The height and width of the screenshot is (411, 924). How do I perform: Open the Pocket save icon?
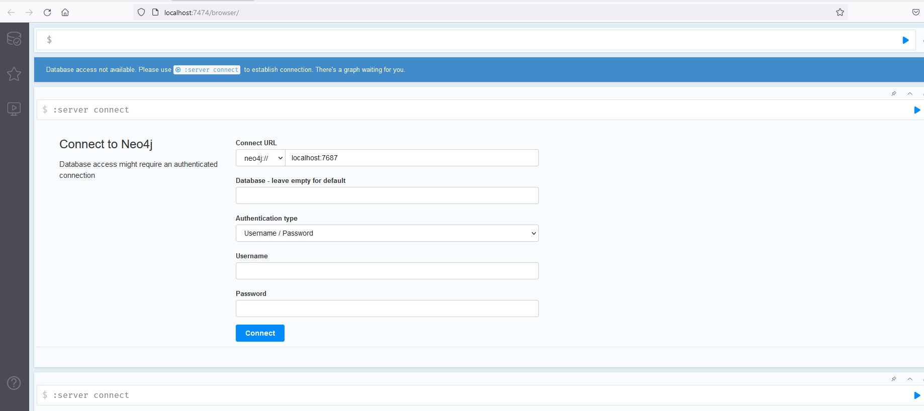click(916, 13)
